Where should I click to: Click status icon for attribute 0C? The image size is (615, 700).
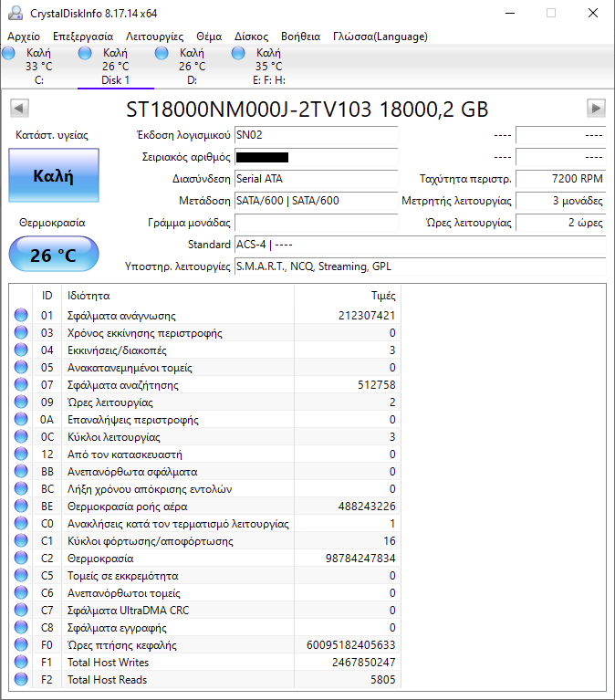pyautogui.click(x=21, y=436)
